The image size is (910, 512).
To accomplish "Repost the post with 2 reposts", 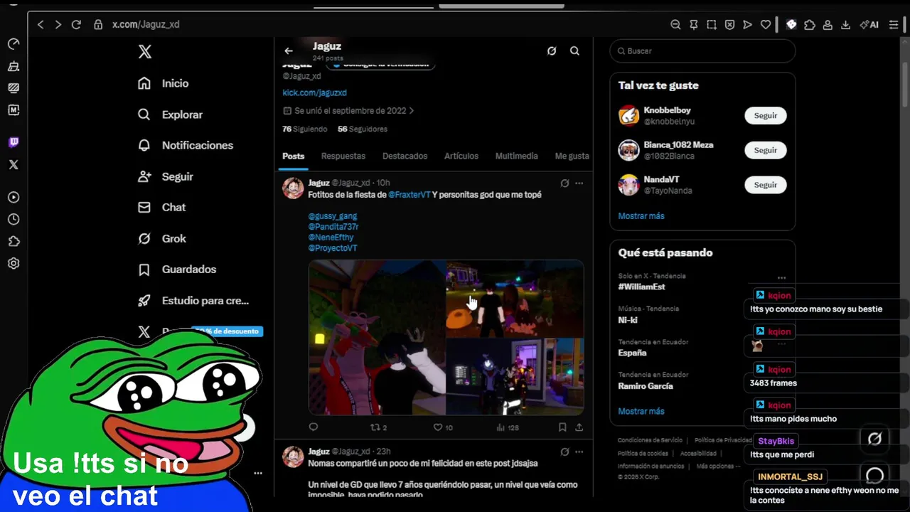I will (379, 427).
